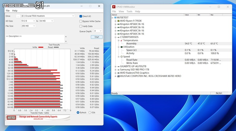Expand the GIGABYTE GP-AG70S2TB node

click(x=116, y=66)
